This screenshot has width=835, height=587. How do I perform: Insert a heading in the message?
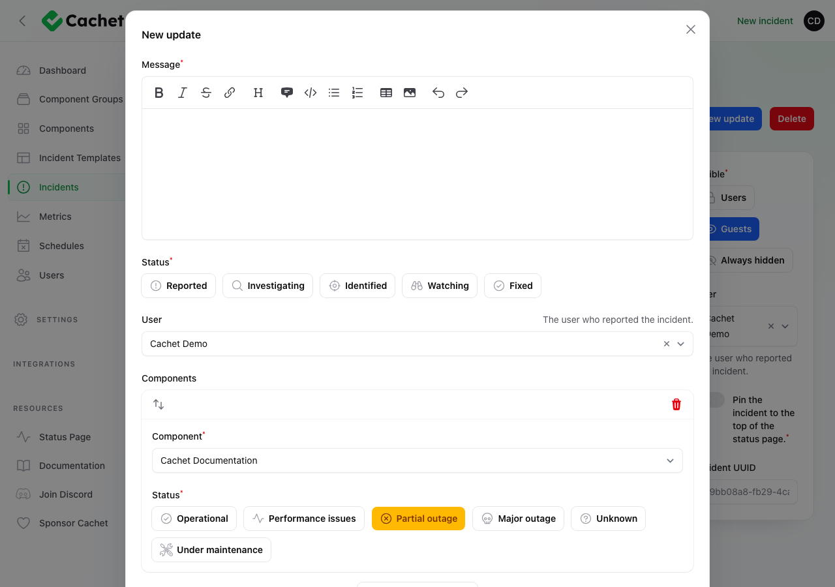[x=258, y=93]
